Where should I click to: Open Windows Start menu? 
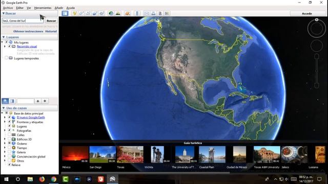pyautogui.click(x=7, y=179)
